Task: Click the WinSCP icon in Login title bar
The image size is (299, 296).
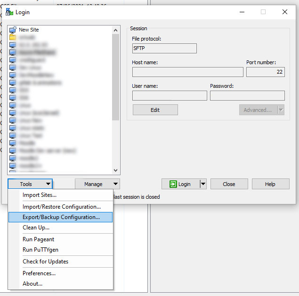Action: click(9, 12)
